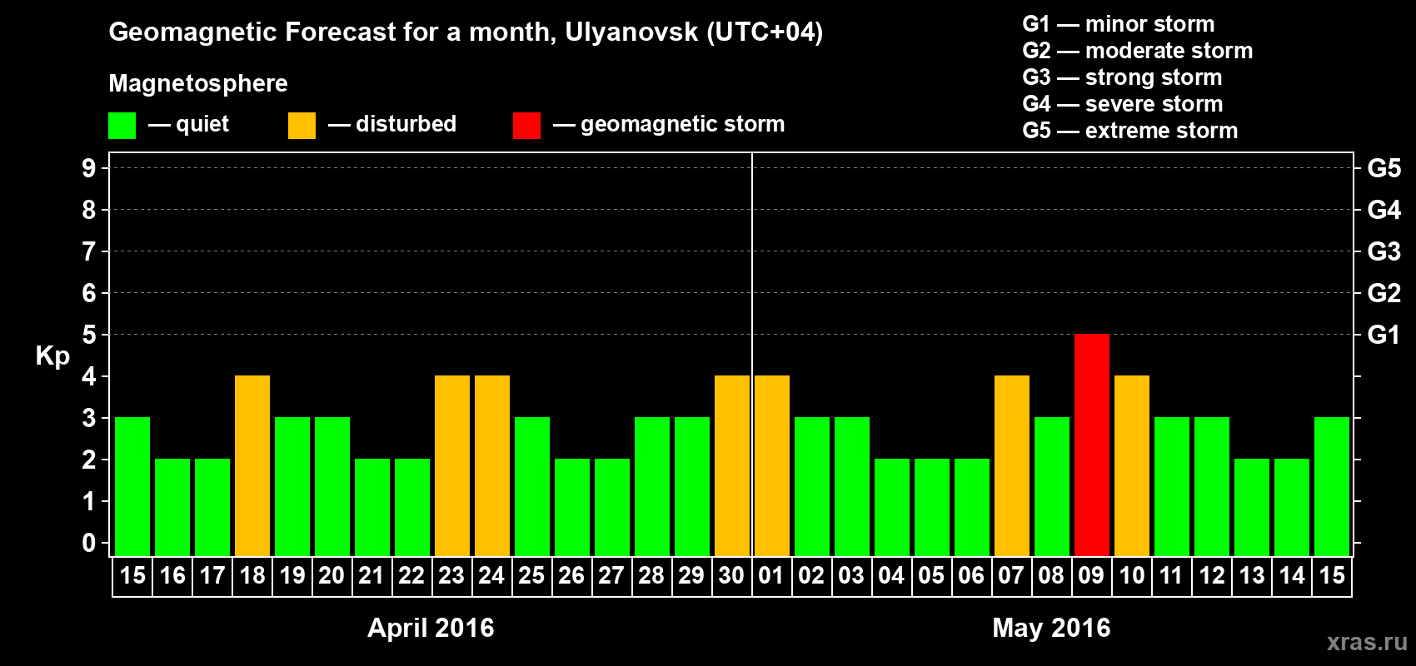
Task: Select the orange bar above date 24
Action: pos(492,465)
